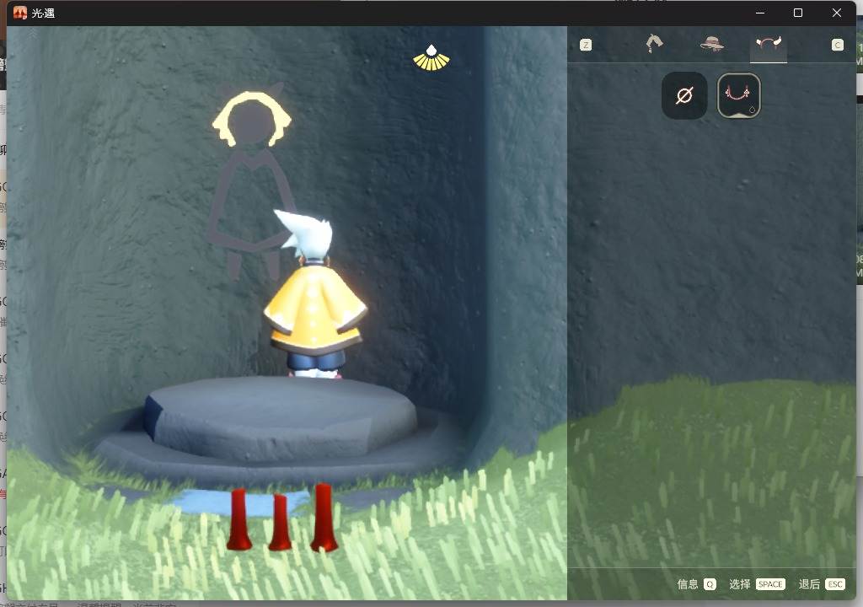
Task: Click the Q key hint icon
Action: (710, 584)
